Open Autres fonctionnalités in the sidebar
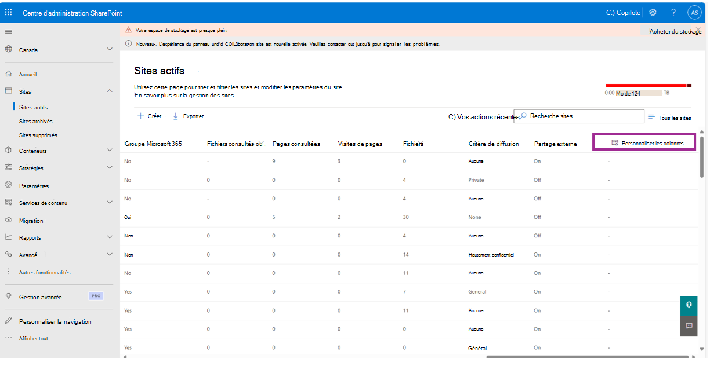This screenshot has width=710, height=370. pos(45,272)
